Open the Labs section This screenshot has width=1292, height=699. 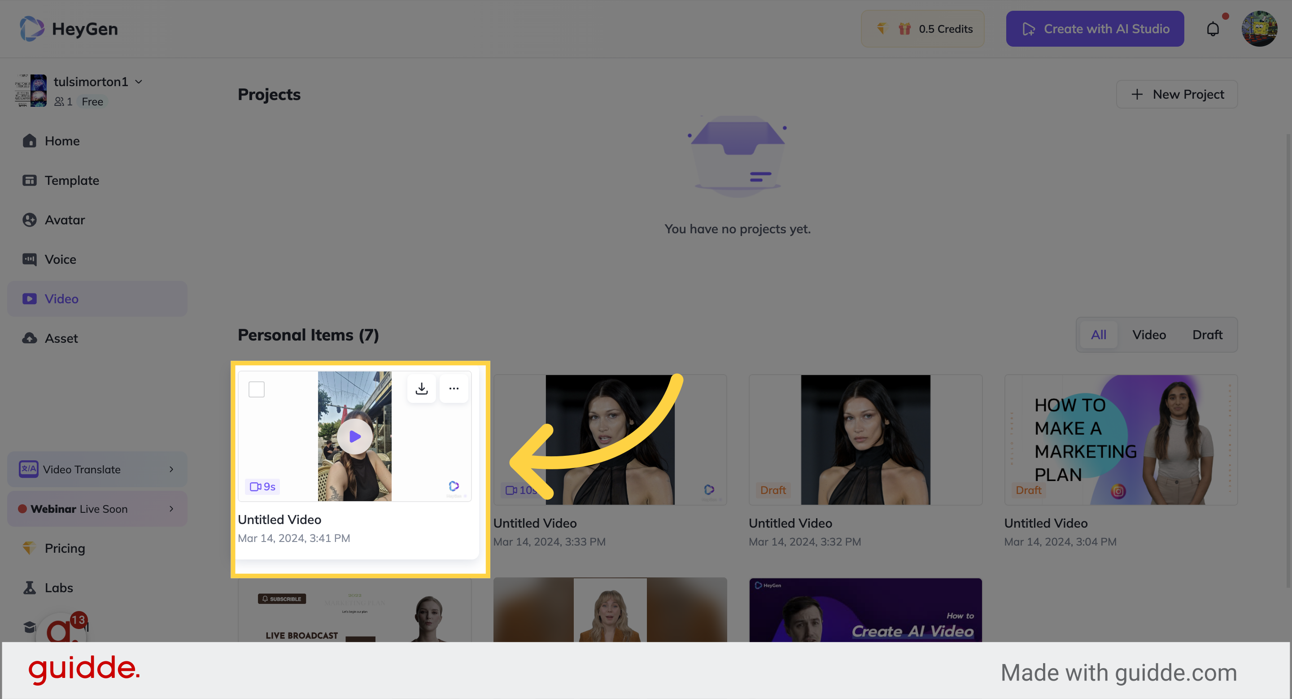pos(58,587)
